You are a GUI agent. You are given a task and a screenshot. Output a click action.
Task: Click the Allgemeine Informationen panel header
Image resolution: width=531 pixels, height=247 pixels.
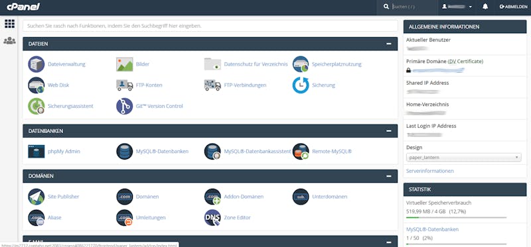465,26
